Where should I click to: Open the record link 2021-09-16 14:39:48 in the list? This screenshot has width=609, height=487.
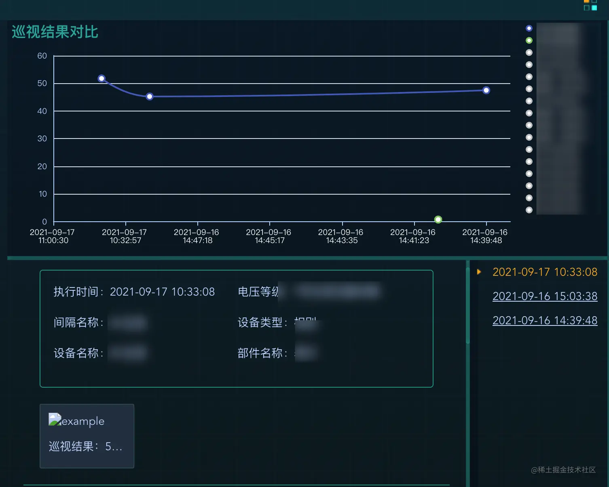pos(545,321)
